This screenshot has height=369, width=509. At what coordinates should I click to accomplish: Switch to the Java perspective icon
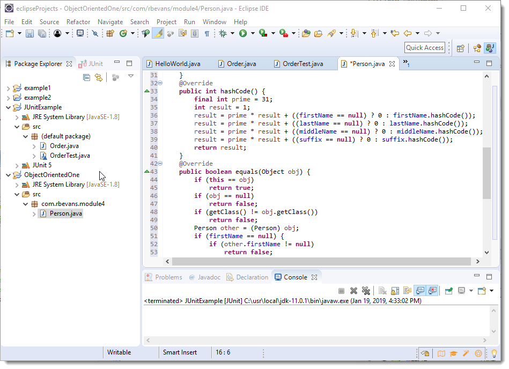[490, 48]
